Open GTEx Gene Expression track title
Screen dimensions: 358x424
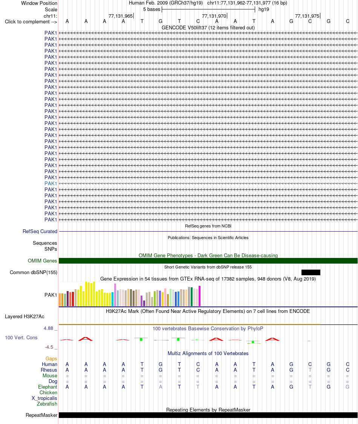[x=208, y=279]
